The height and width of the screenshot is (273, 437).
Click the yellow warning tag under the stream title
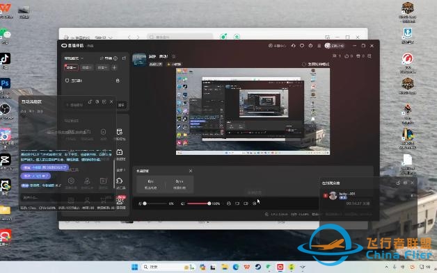click(x=174, y=65)
